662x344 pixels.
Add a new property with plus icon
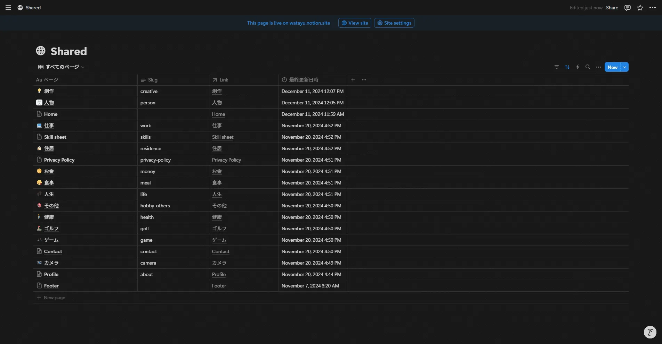[353, 80]
